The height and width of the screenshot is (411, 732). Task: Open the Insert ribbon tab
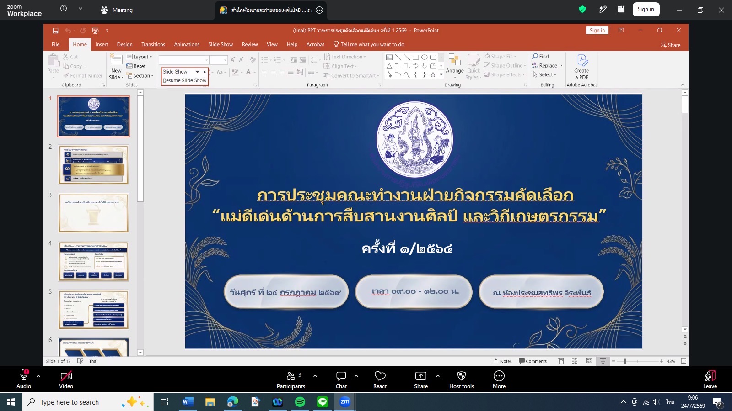(x=102, y=44)
